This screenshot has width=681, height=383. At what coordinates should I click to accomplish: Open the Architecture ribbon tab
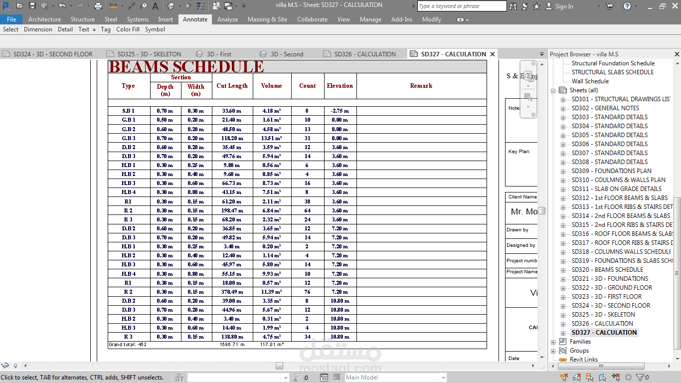click(x=44, y=19)
